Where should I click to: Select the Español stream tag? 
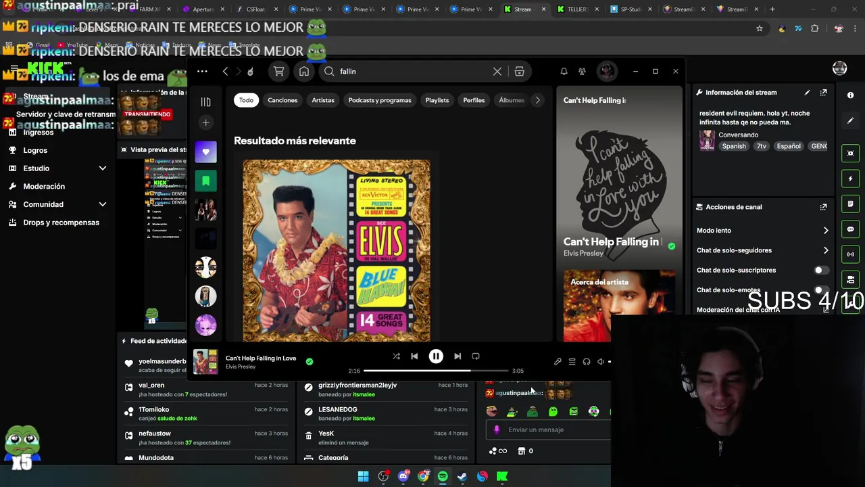click(788, 146)
